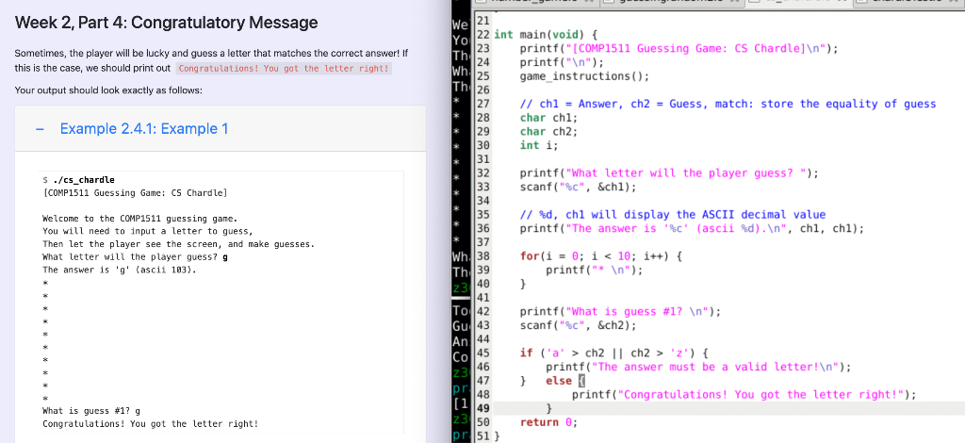
Task: Collapse Example 2.4.1 with the minus icon
Action: 40,129
